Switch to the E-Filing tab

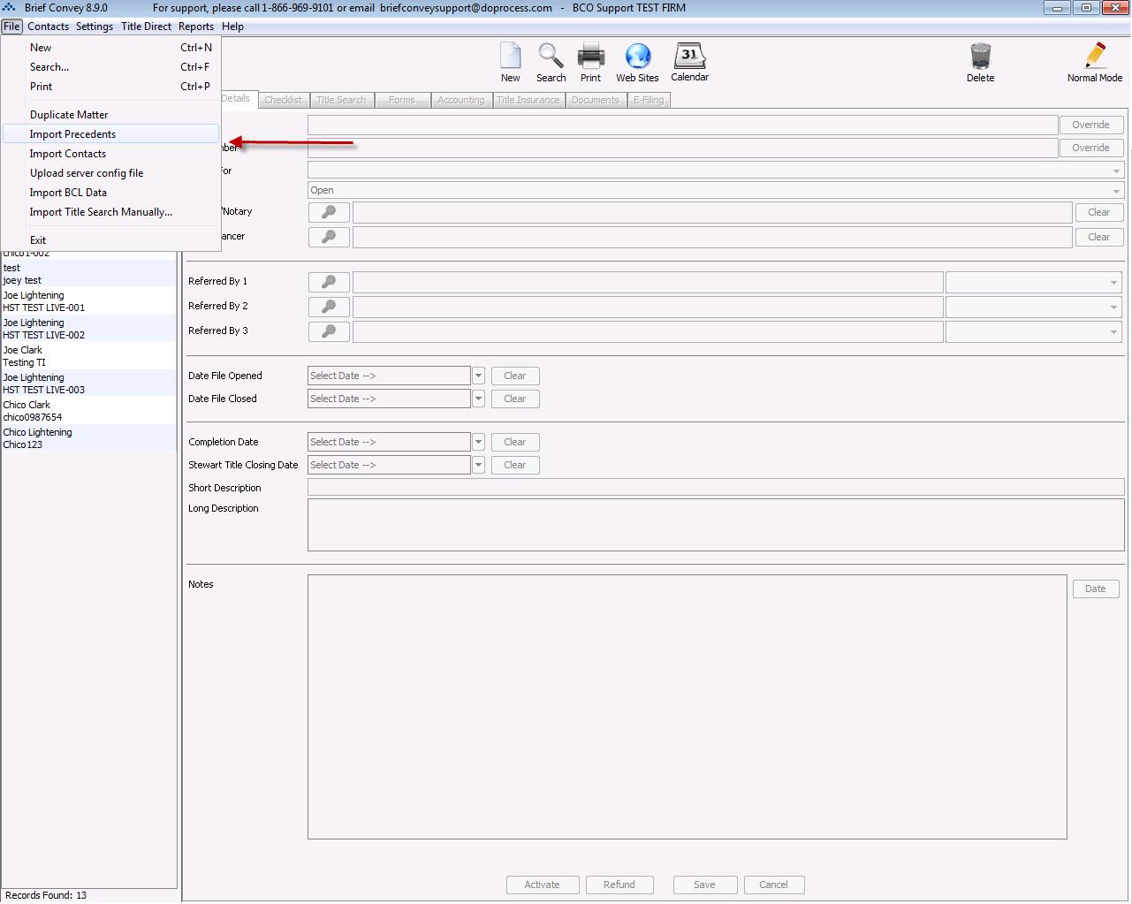(649, 100)
